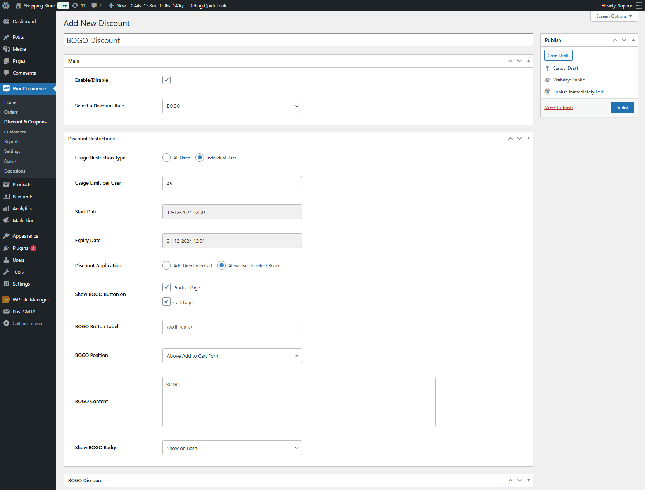Uncheck the Enable/Disable checkbox

tap(166, 80)
